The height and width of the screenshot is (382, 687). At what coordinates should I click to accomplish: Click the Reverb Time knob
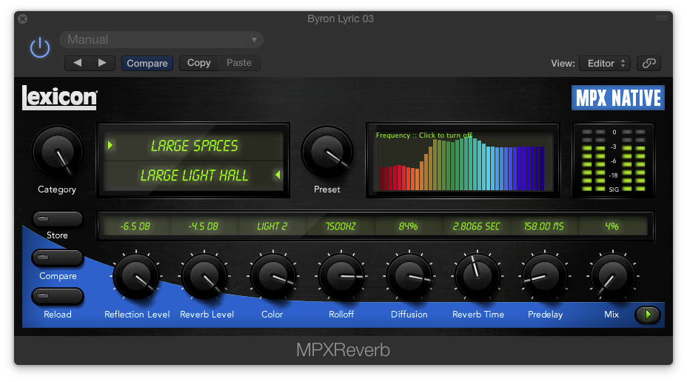pos(477,276)
